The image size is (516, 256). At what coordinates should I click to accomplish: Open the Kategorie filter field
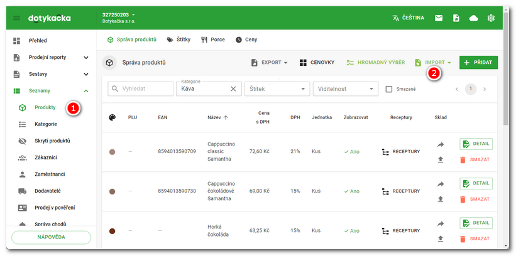point(209,88)
